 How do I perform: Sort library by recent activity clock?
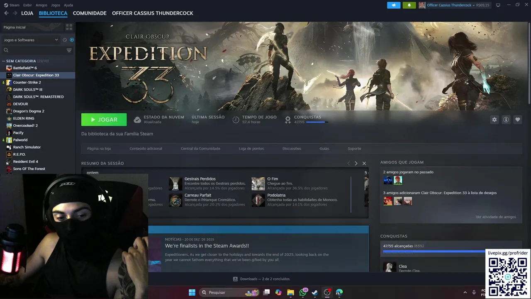65,40
